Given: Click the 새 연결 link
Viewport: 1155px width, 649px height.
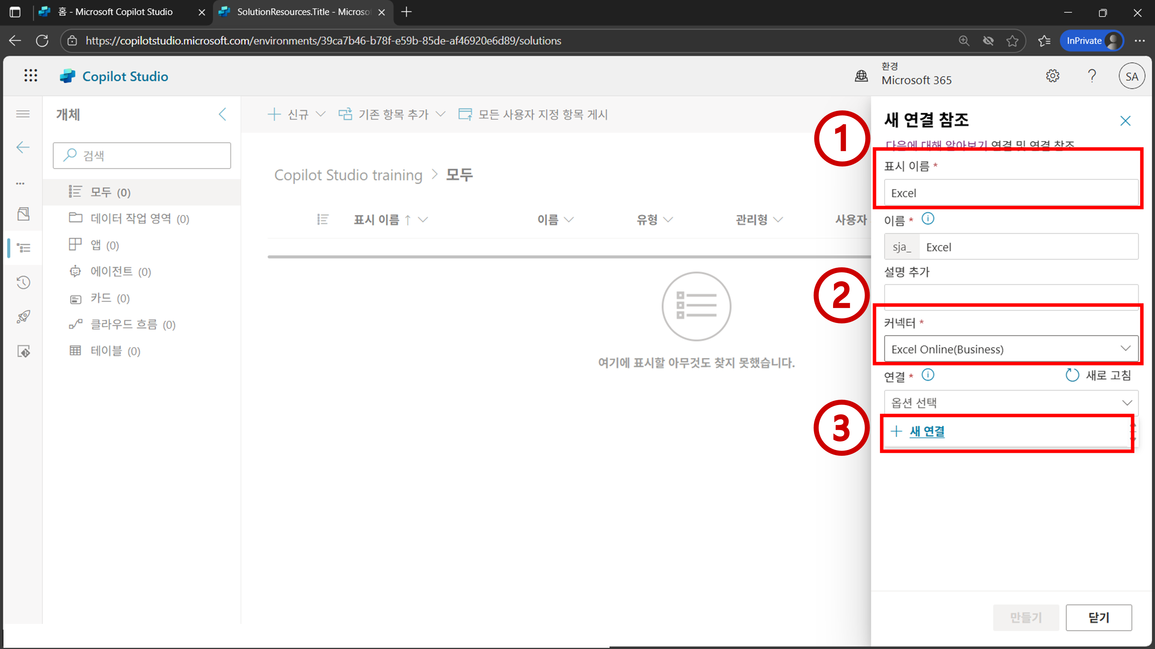Looking at the screenshot, I should click(x=927, y=431).
